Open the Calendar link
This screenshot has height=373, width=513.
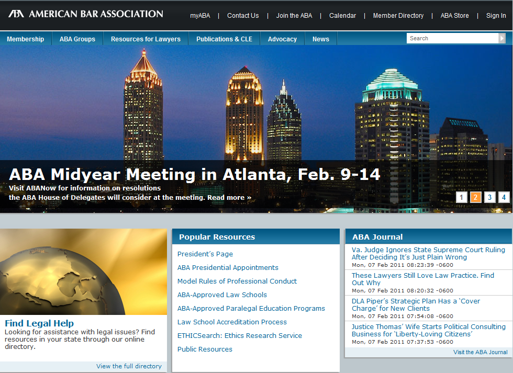[342, 16]
